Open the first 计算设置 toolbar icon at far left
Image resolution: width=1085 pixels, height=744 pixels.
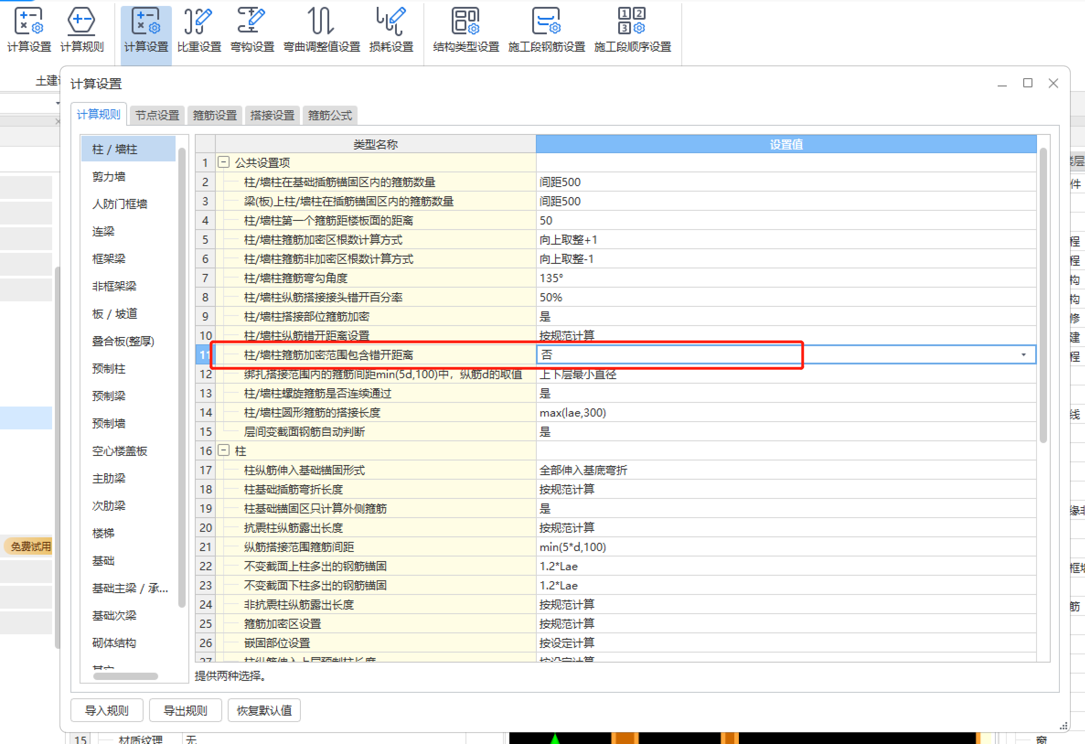click(x=29, y=30)
